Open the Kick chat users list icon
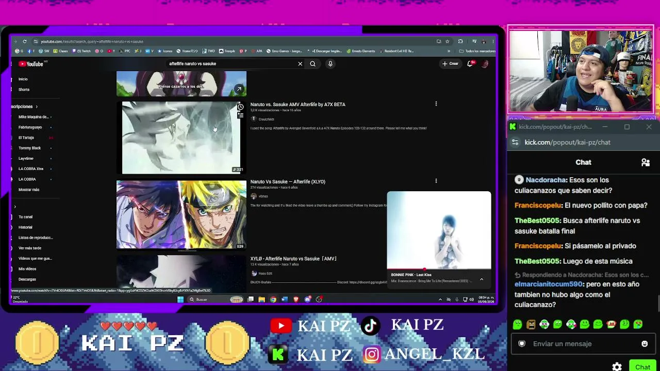The image size is (660, 371). [645, 162]
